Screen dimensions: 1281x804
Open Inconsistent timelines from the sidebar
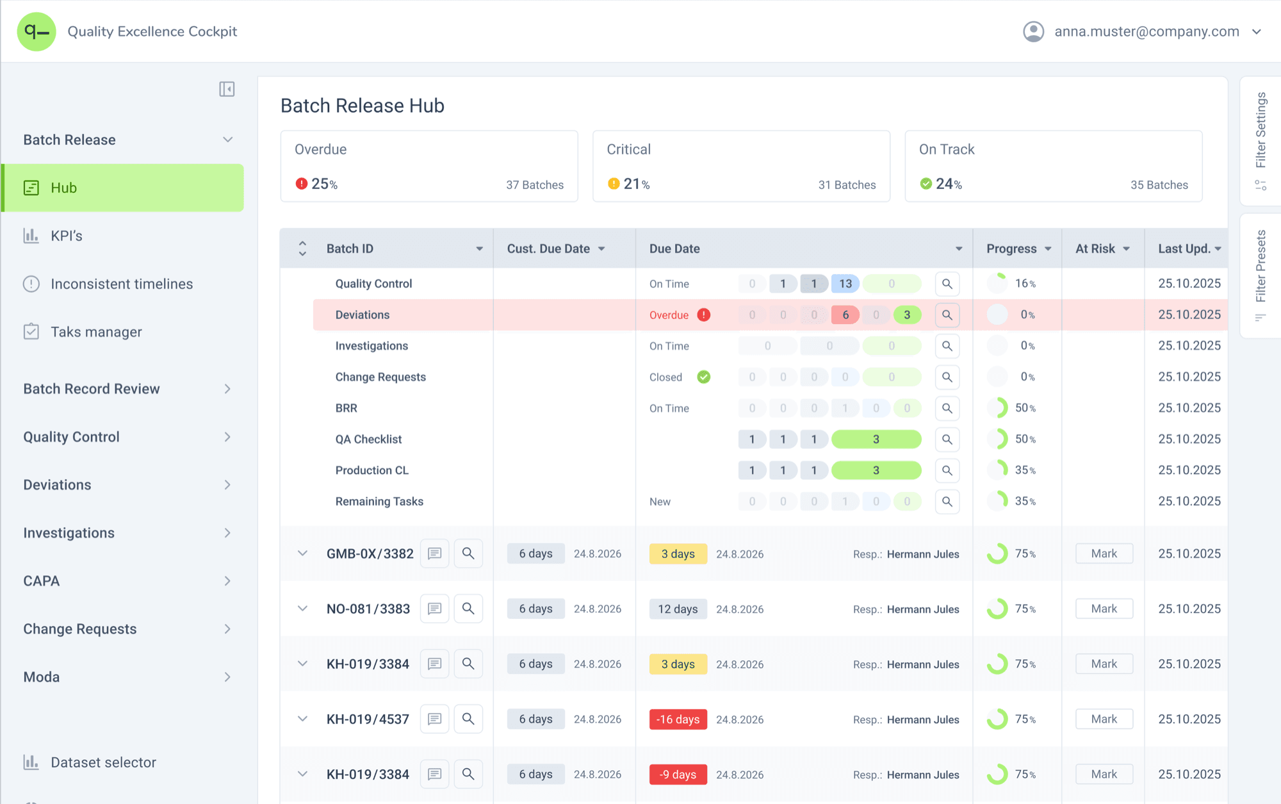[122, 284]
